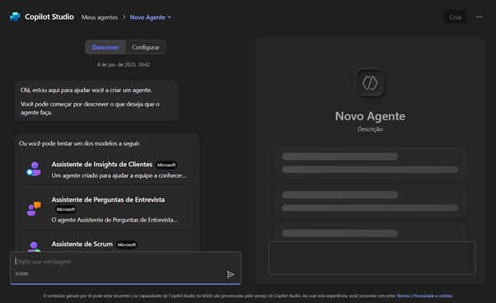
Task: Click the Novo Agente code icon
Action: tap(370, 83)
